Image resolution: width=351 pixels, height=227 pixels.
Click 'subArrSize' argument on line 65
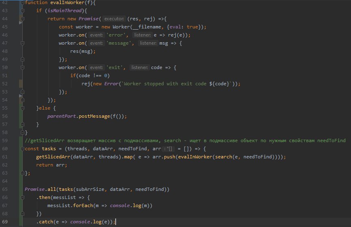click(x=90, y=189)
